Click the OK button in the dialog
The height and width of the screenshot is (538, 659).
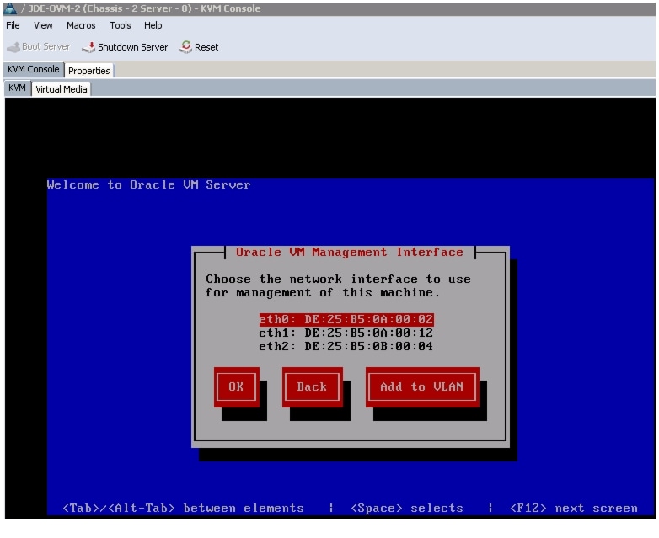pyautogui.click(x=236, y=386)
